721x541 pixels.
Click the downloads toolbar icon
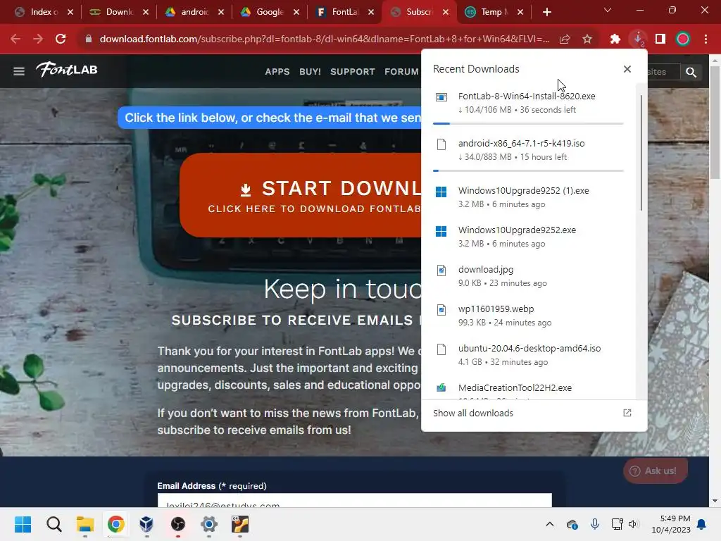coord(638,39)
